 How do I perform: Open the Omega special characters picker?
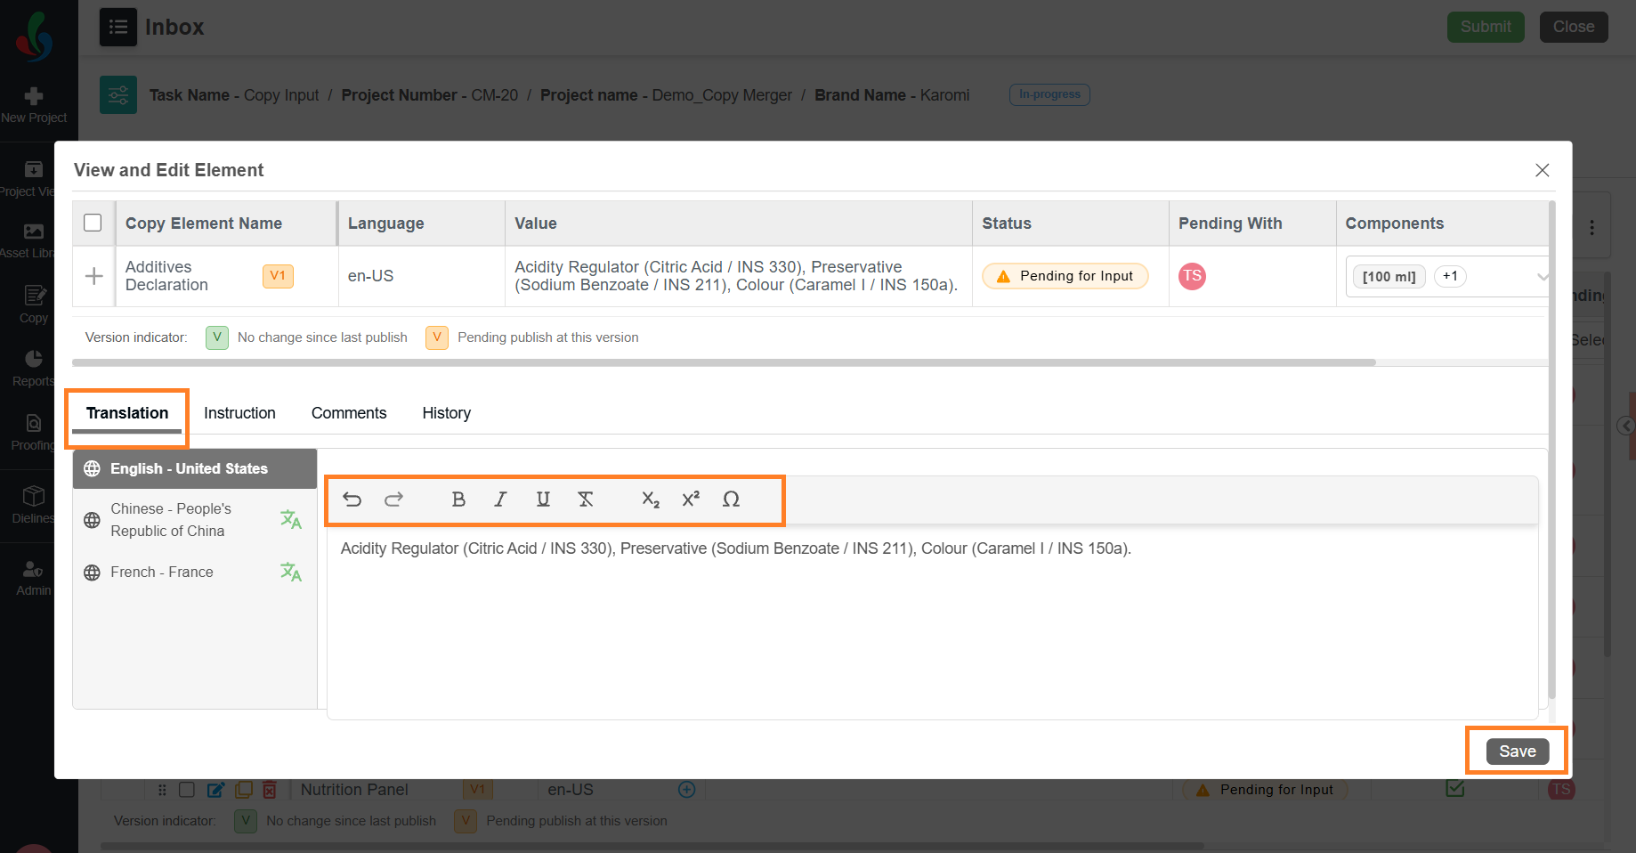(731, 500)
